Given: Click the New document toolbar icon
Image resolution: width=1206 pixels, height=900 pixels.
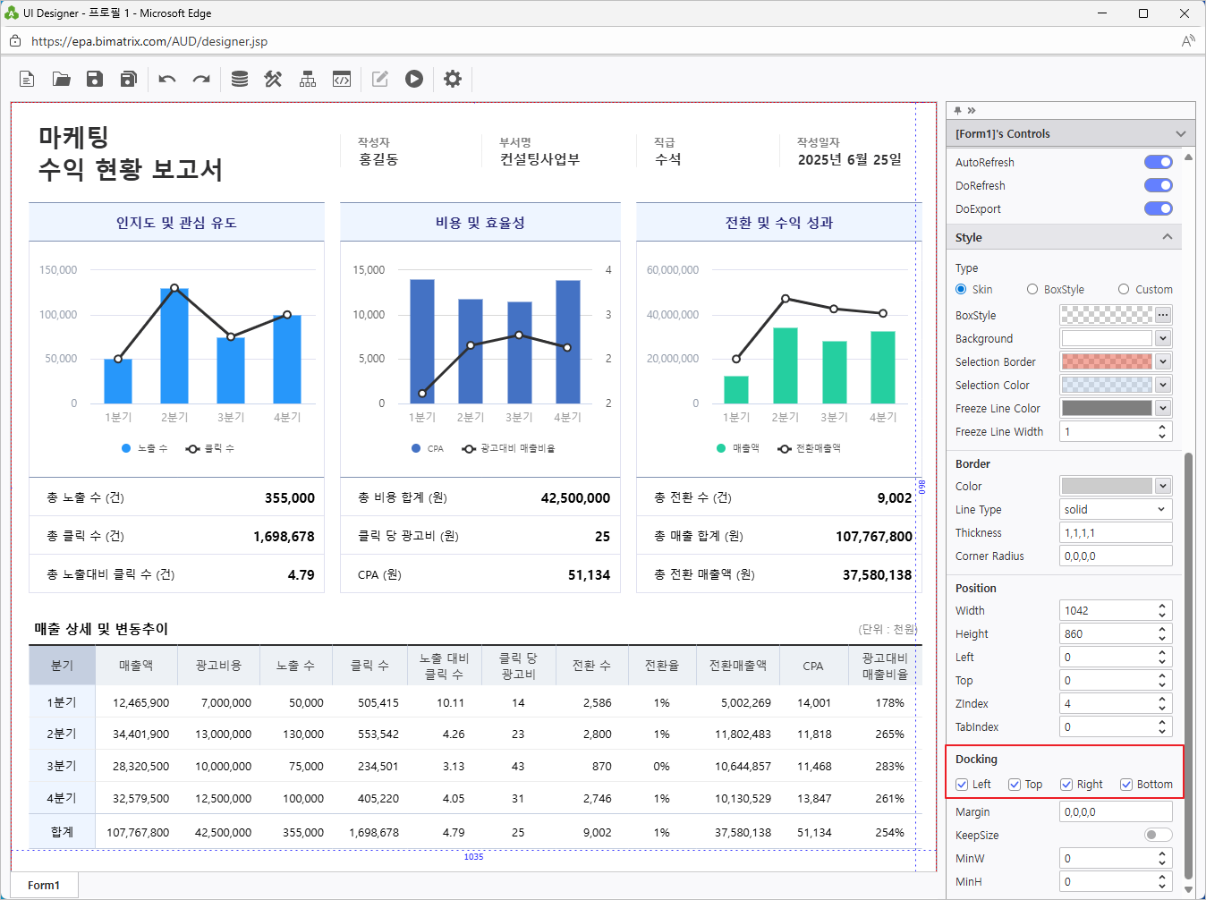Looking at the screenshot, I should click(27, 79).
